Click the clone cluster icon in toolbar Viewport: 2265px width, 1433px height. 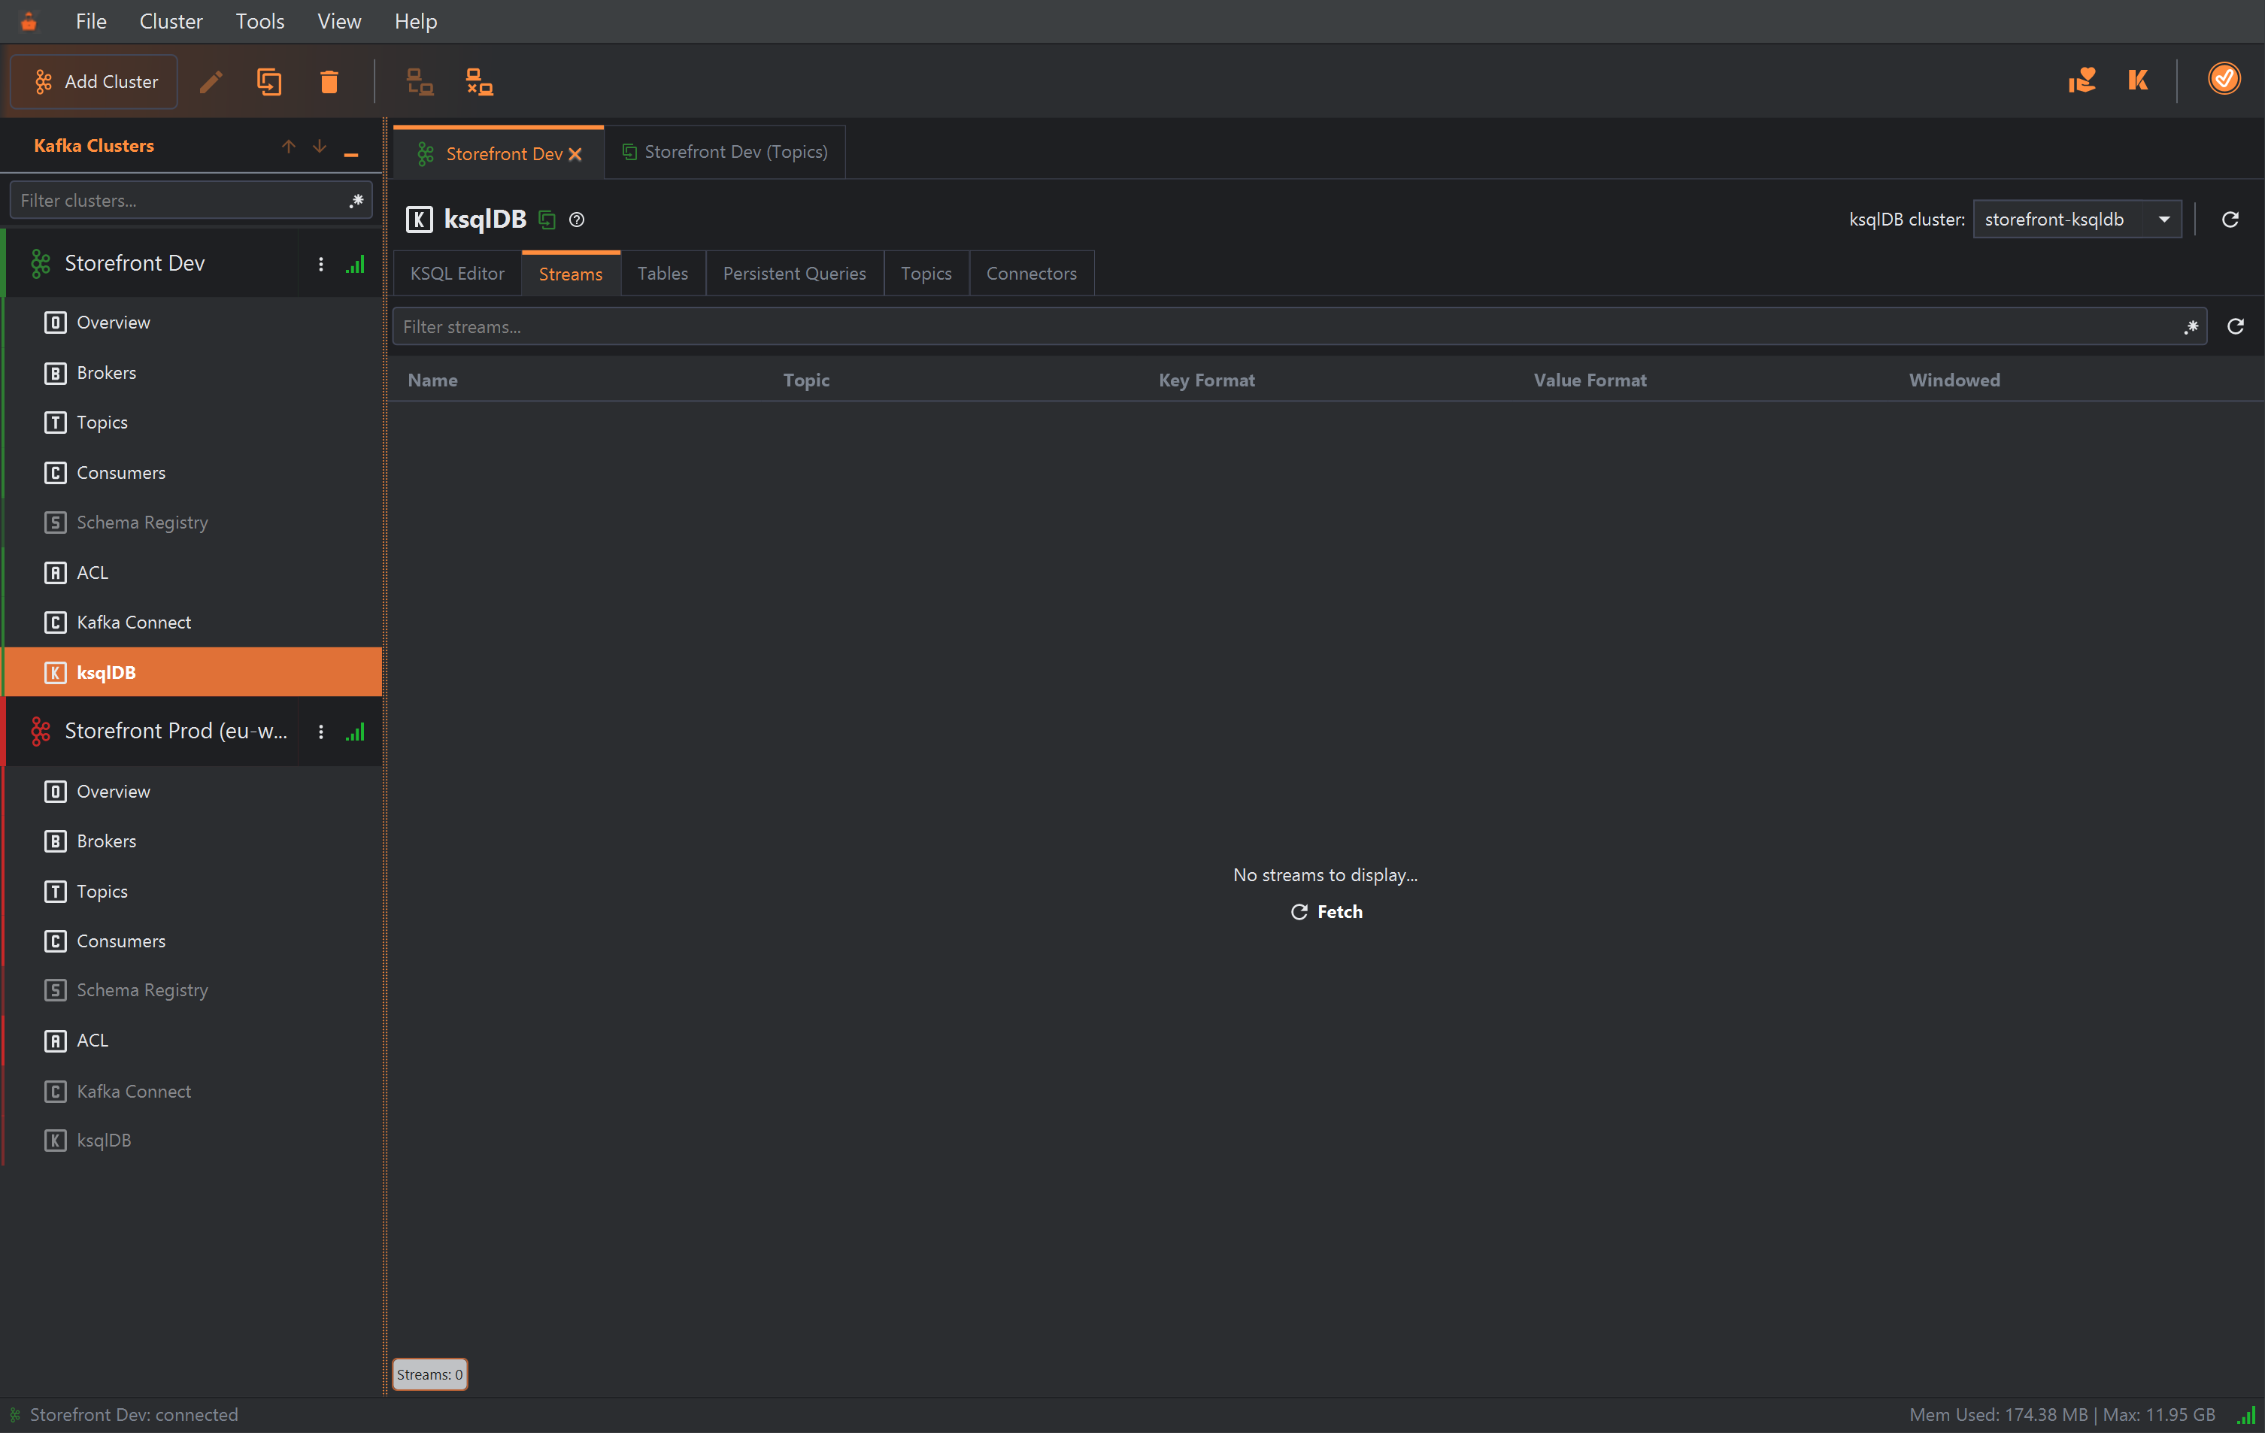tap(270, 82)
